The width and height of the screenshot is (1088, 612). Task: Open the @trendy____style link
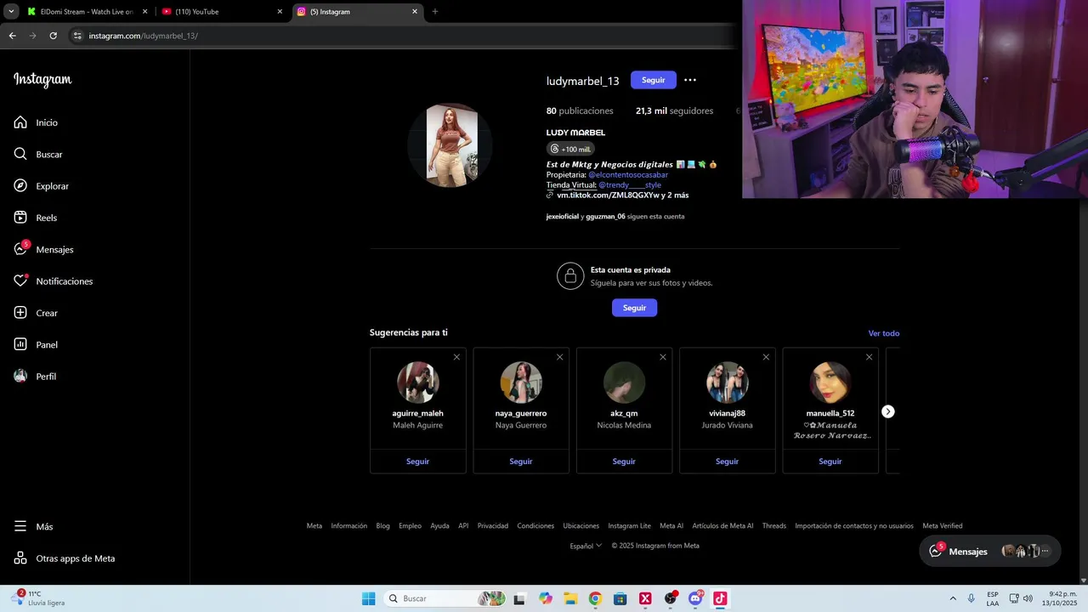(x=630, y=184)
